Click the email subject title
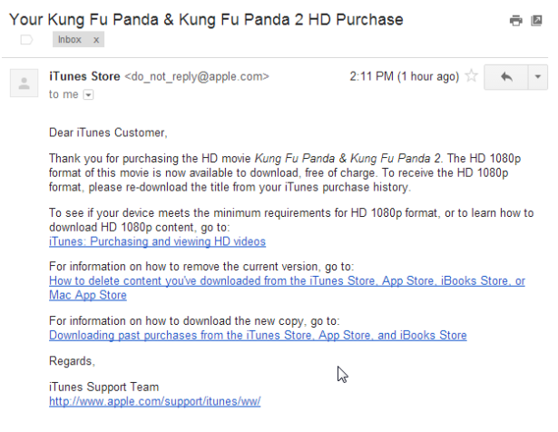Viewport: 558px width, 432px height. point(206,19)
